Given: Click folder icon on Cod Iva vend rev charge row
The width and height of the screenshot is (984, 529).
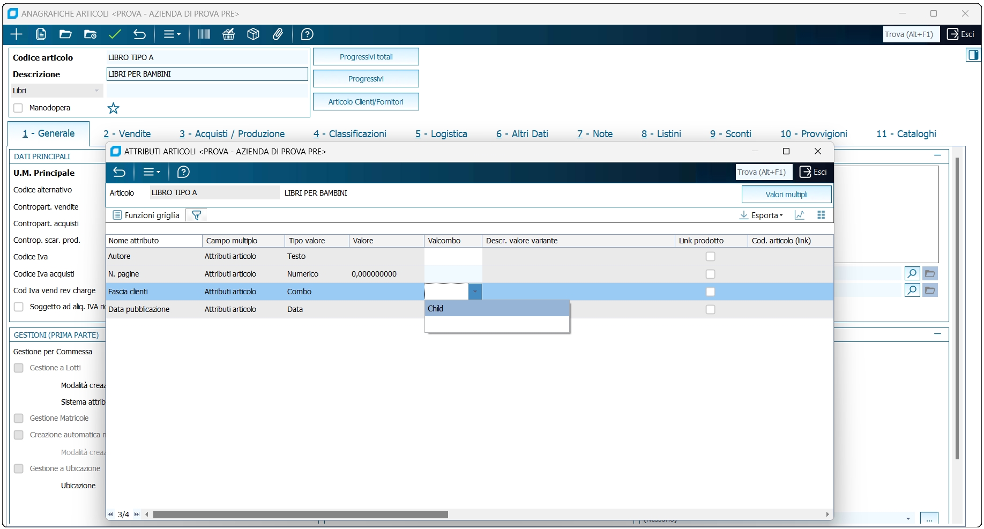Looking at the screenshot, I should pyautogui.click(x=930, y=290).
